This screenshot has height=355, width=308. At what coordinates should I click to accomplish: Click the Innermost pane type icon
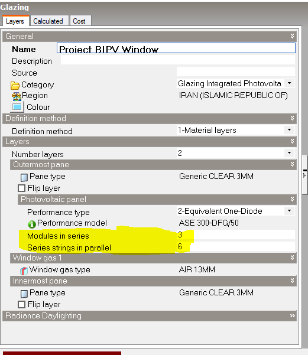(24, 294)
